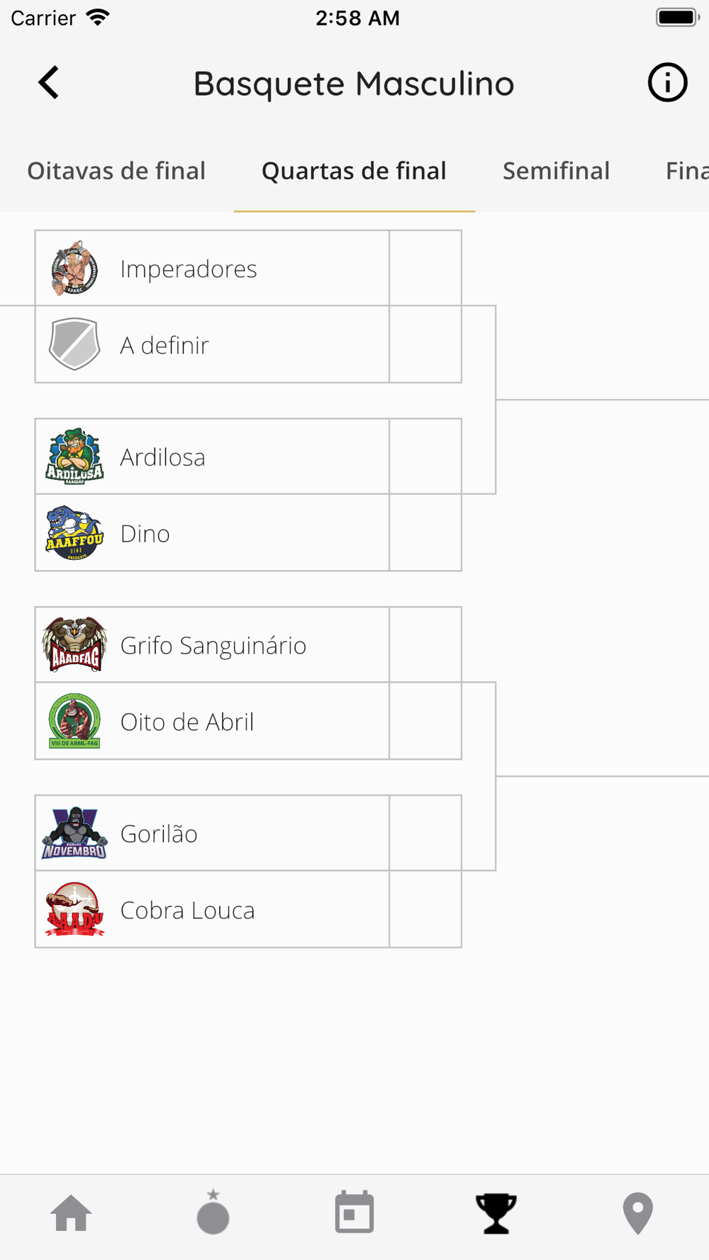Select the trophy bracket icon
Screen dimensions: 709x1260
click(496, 1213)
